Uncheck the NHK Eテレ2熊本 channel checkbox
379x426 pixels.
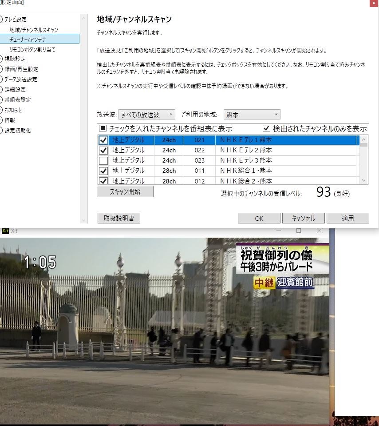click(x=103, y=150)
